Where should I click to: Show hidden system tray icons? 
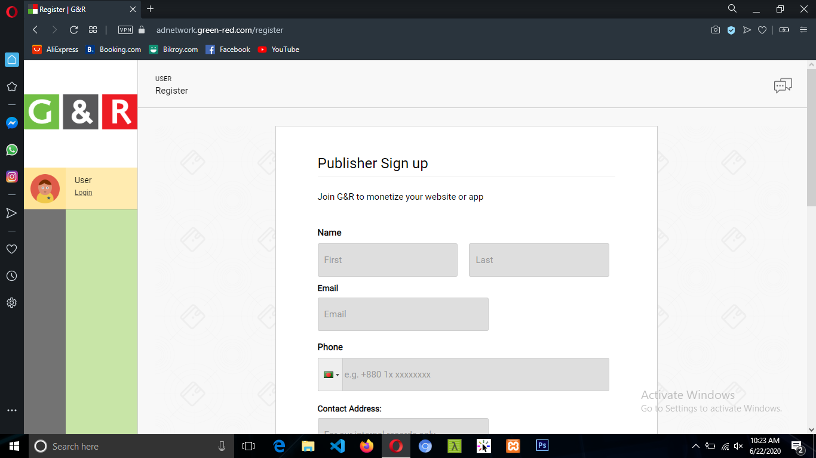point(696,446)
